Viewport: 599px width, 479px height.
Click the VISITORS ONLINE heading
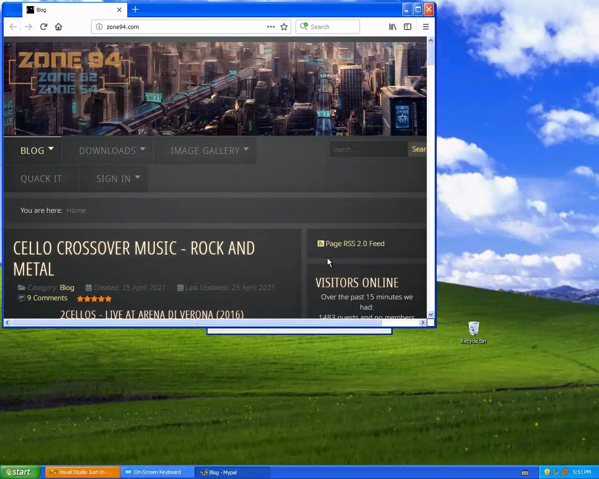coord(357,283)
